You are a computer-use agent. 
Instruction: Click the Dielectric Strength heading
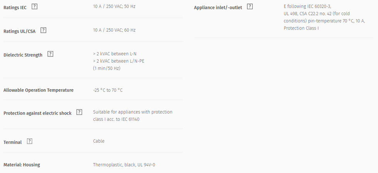23,55
